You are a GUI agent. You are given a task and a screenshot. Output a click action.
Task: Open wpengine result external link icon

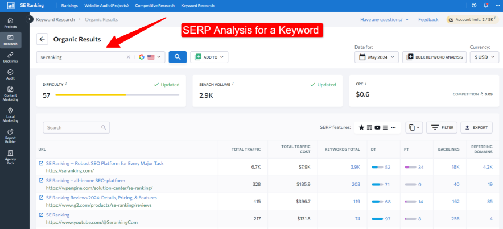tap(41, 181)
